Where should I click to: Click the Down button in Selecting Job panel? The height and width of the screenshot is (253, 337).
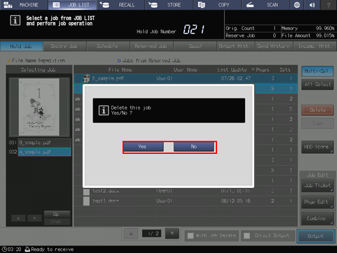coord(57,222)
